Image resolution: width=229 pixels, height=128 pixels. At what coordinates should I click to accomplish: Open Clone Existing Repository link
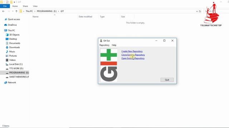(x=133, y=55)
